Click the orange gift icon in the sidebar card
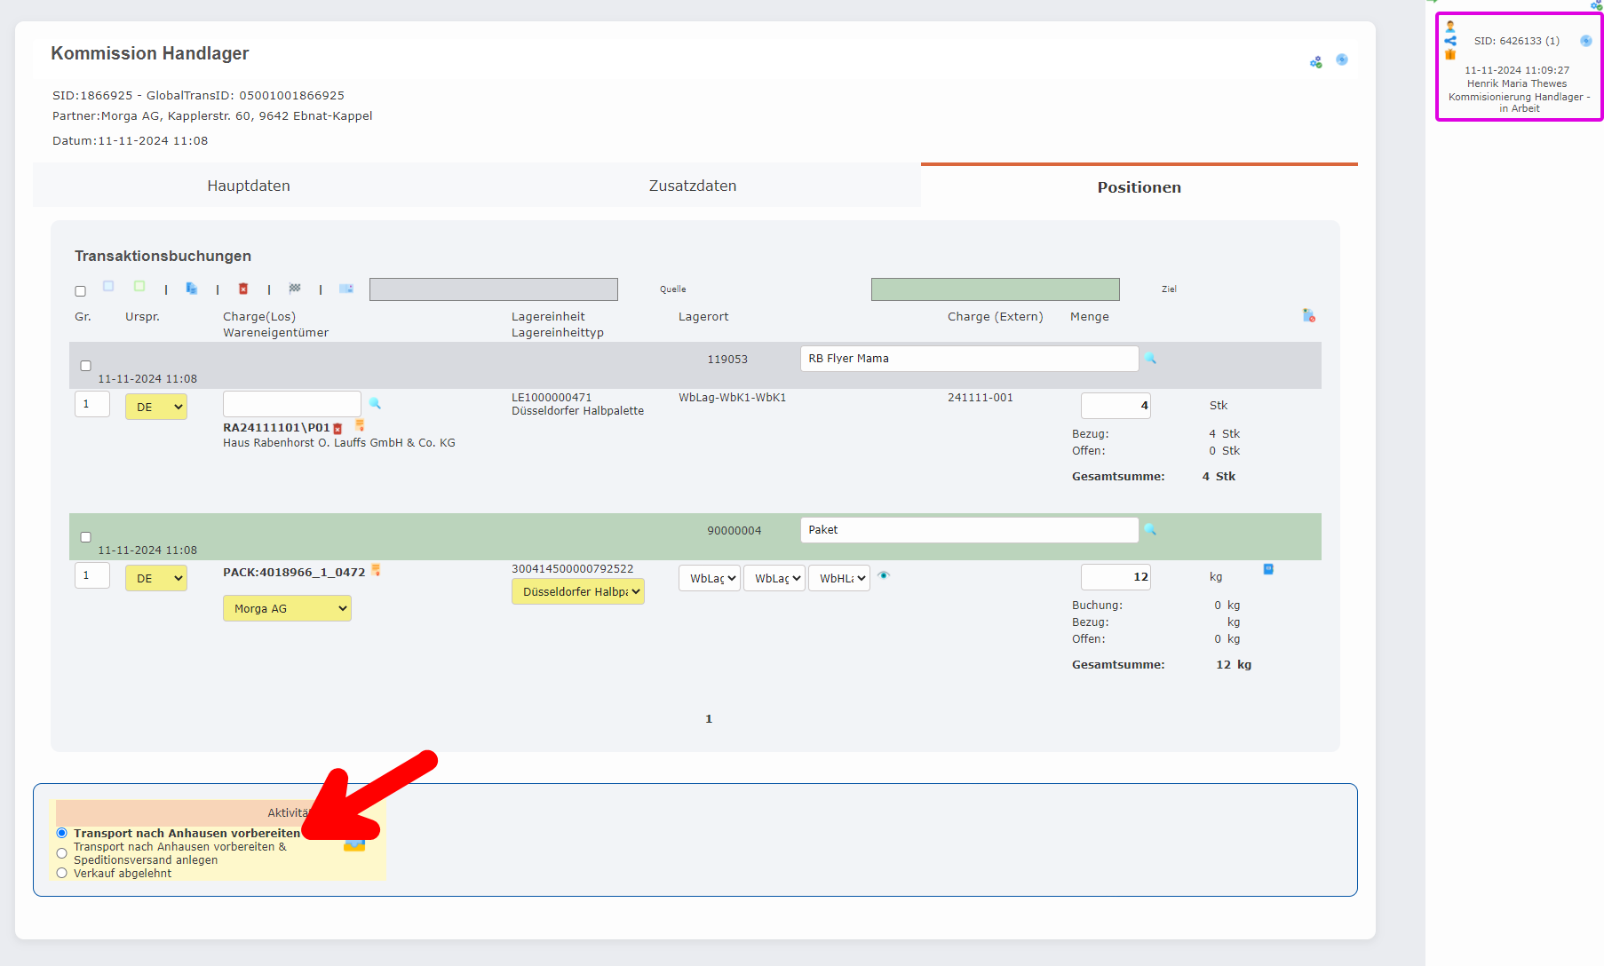 tap(1449, 54)
